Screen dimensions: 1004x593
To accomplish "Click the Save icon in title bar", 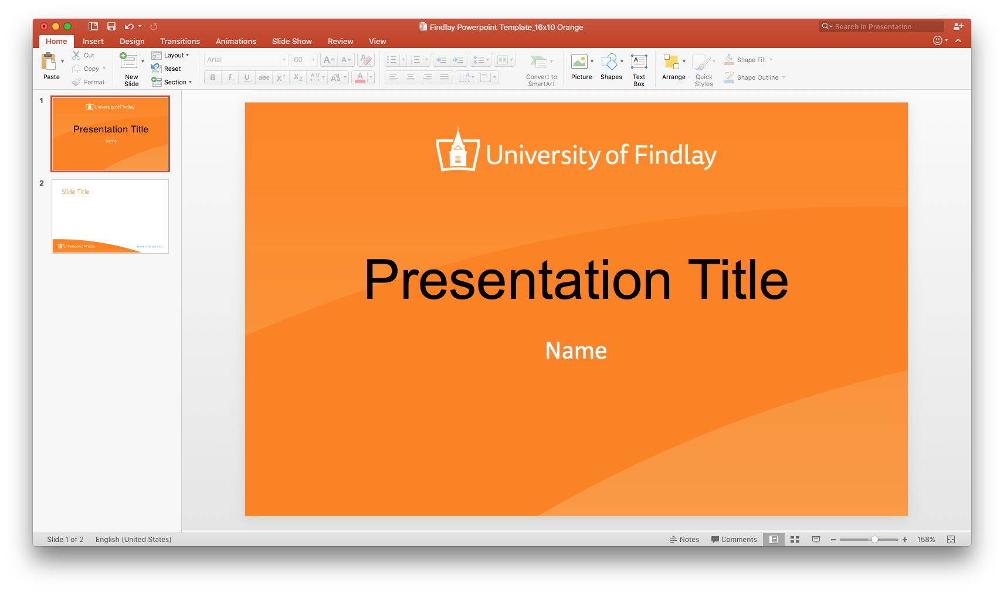I will pyautogui.click(x=111, y=26).
